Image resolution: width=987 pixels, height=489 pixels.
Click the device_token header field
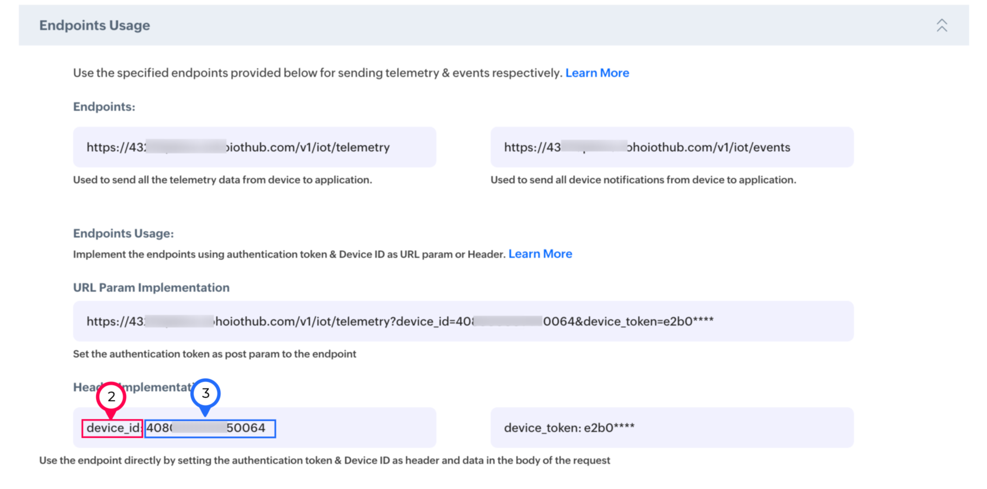(672, 428)
